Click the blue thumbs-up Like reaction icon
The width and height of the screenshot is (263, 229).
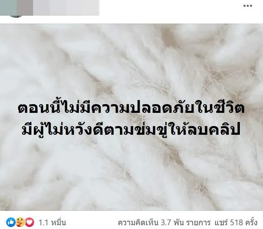[11, 222]
